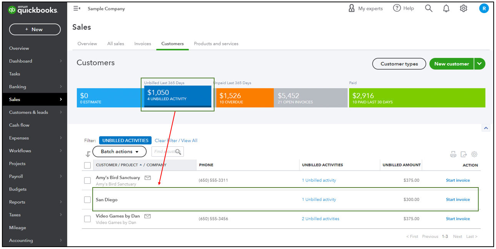Open the Batch actions dropdown
Viewport: 496px width, 249px height.
(x=119, y=151)
